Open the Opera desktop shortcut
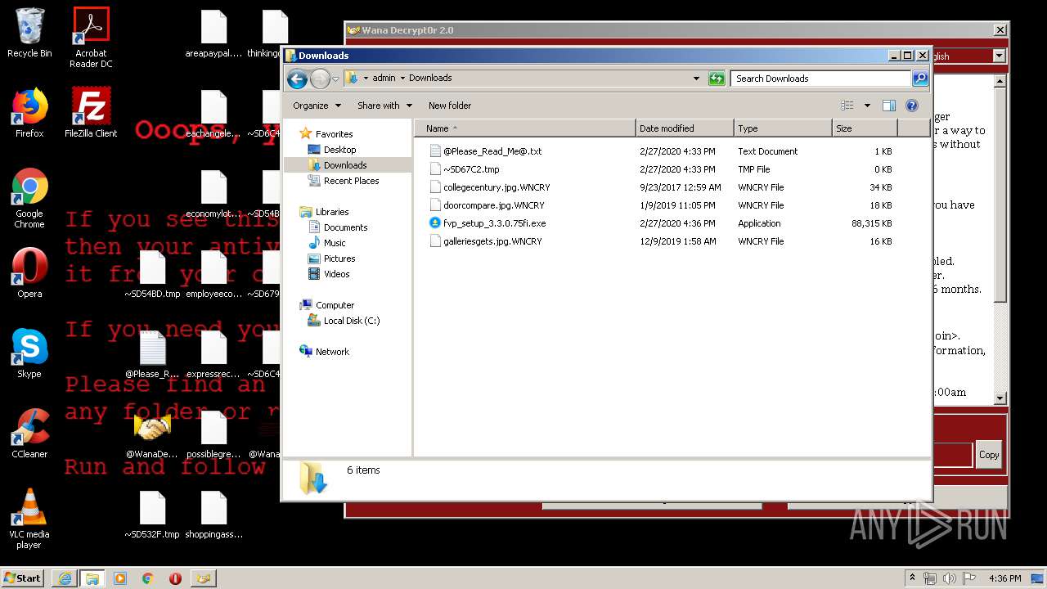Viewport: 1047px width, 589px height. click(x=29, y=273)
